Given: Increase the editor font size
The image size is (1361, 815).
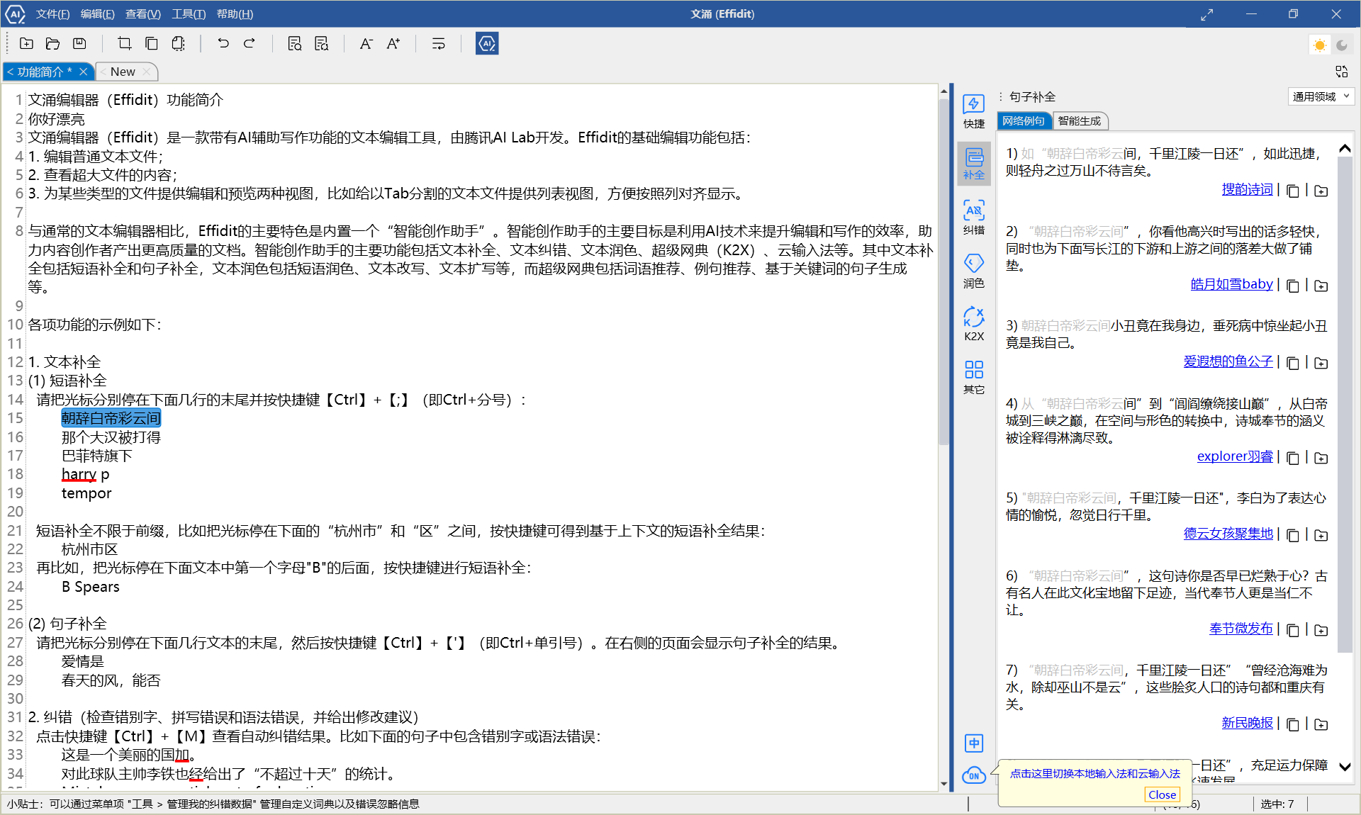Looking at the screenshot, I should point(392,43).
